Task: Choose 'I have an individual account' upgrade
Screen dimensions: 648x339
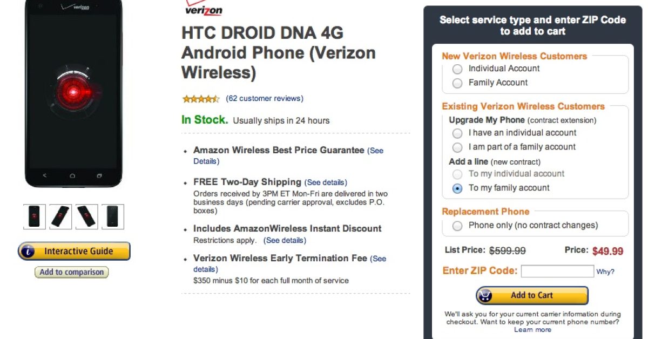Action: click(457, 133)
